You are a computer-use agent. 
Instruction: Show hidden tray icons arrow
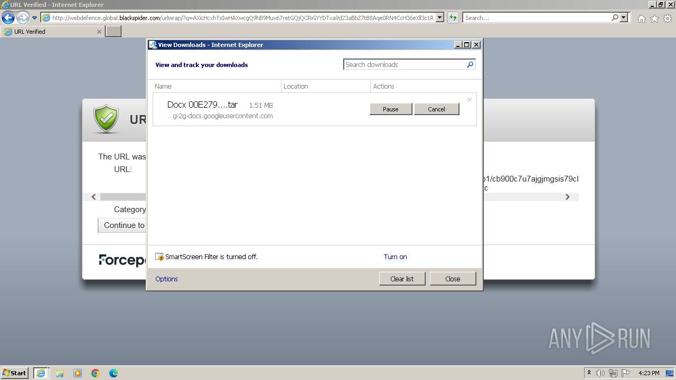click(589, 373)
